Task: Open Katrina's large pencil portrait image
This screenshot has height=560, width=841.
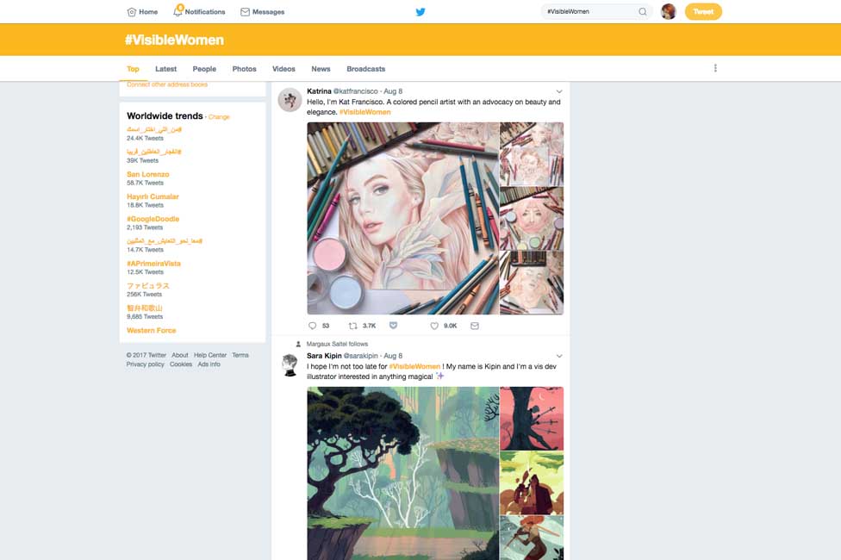Action: tap(402, 218)
